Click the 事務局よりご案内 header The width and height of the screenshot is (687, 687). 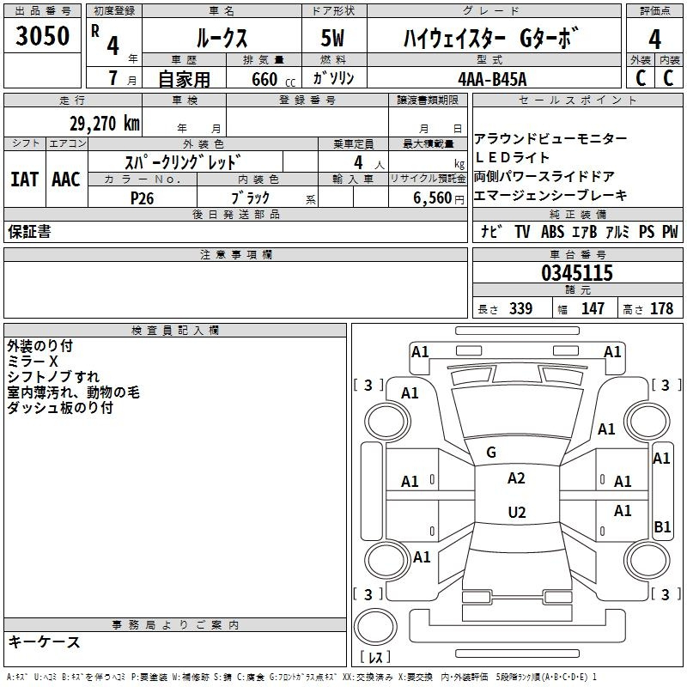coord(175,625)
